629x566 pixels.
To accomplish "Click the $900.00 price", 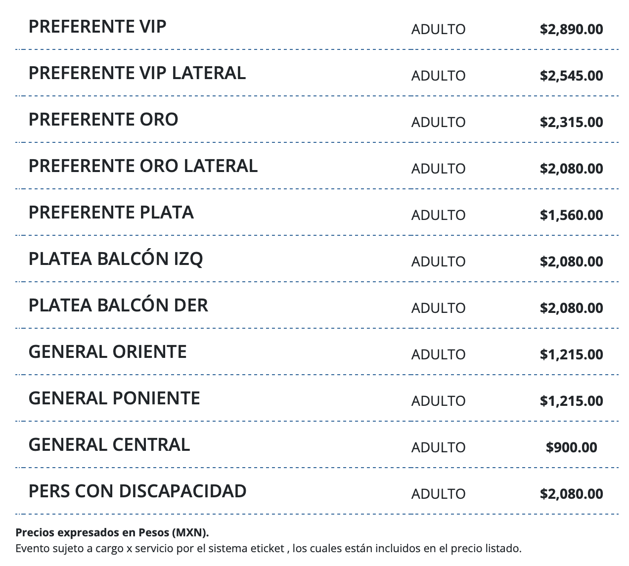I will [571, 447].
